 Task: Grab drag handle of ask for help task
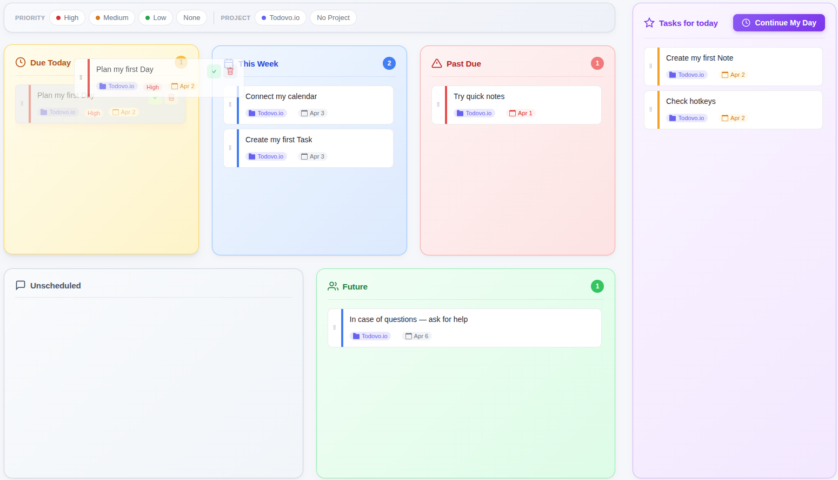point(335,327)
